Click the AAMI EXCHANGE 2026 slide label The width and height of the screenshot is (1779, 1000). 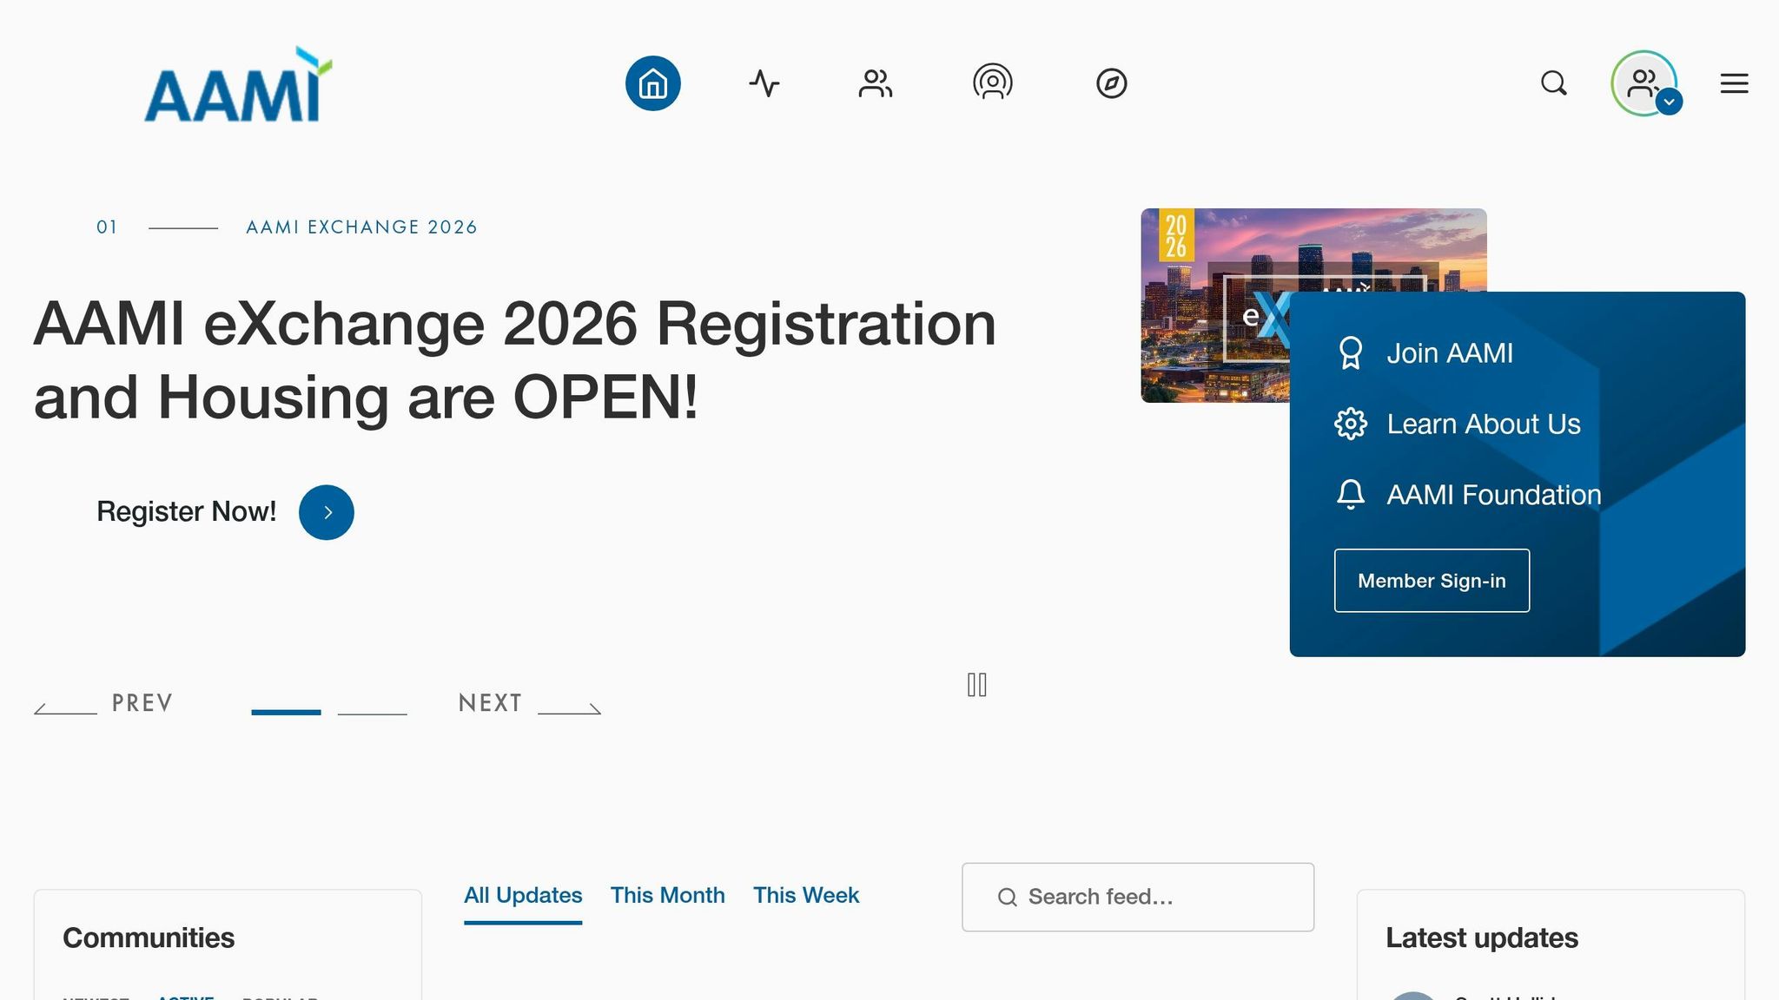click(361, 227)
